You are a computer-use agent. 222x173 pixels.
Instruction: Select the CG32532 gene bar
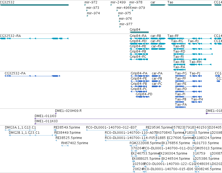(34, 5)
